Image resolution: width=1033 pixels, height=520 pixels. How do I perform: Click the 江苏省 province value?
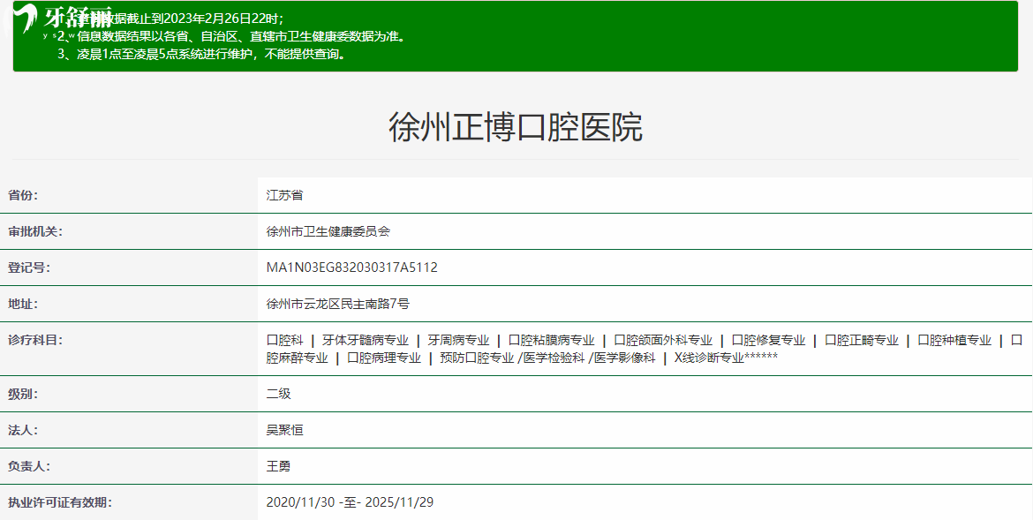(x=284, y=195)
